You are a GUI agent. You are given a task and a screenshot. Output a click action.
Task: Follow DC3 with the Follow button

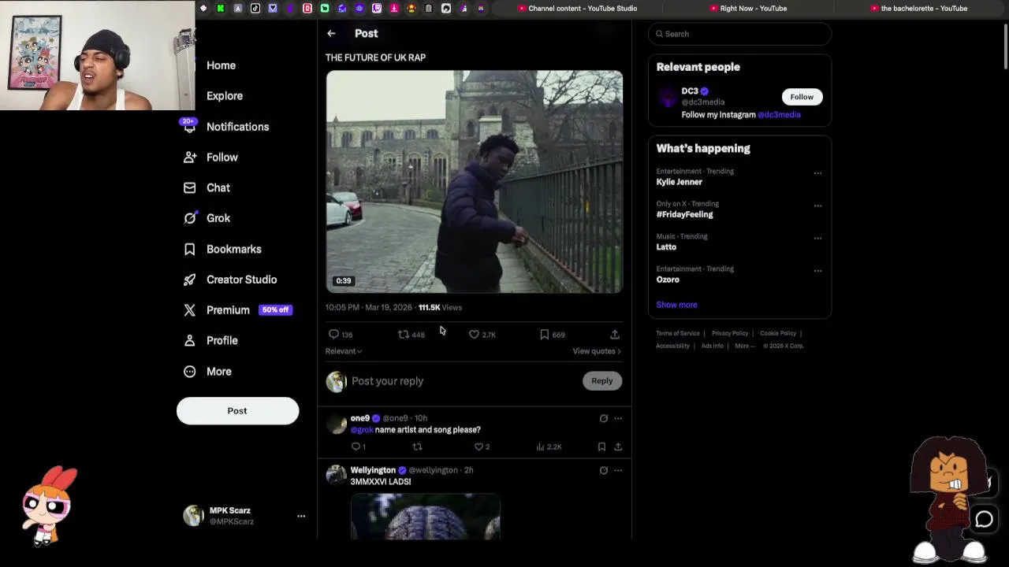pyautogui.click(x=802, y=97)
